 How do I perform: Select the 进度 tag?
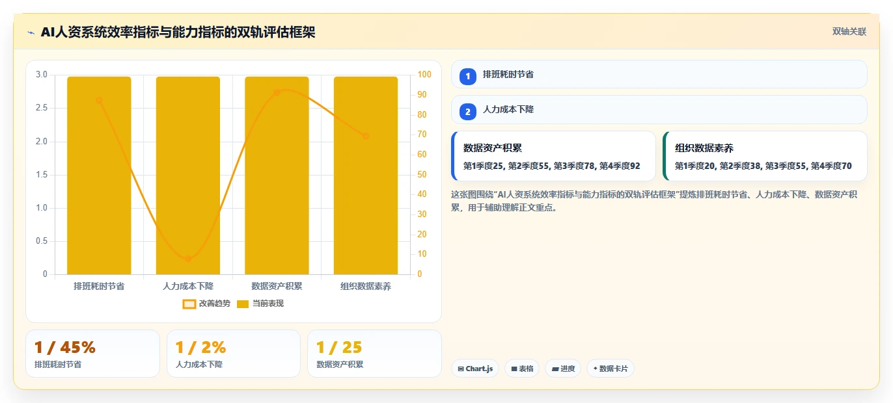coord(563,369)
